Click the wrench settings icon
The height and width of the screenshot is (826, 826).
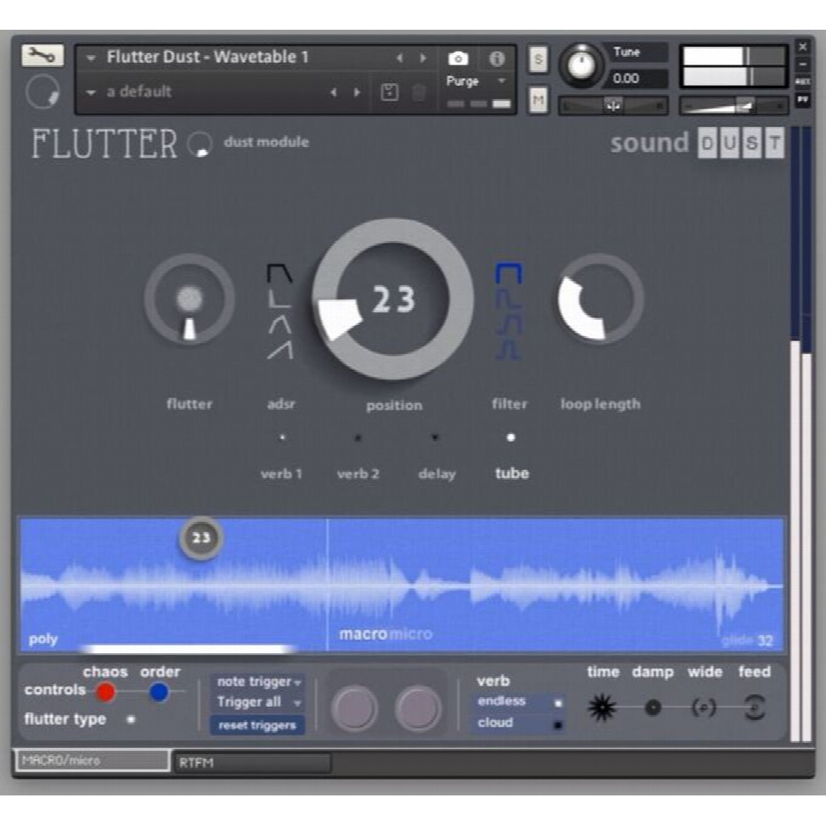[x=42, y=55]
